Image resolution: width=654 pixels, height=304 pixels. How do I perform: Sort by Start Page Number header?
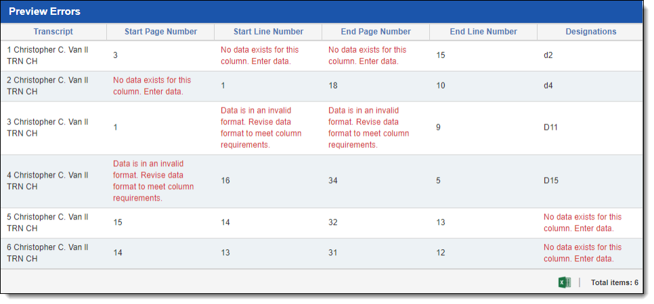(160, 32)
